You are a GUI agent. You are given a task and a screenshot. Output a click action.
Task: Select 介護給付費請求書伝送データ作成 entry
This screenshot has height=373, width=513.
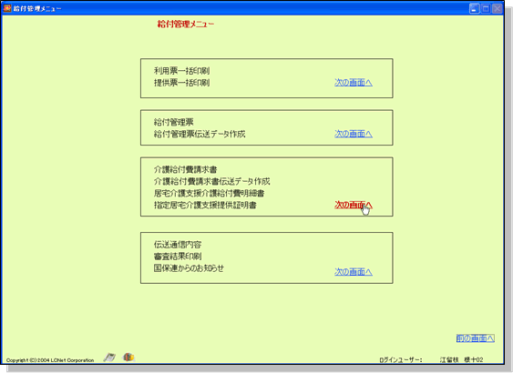(x=212, y=181)
